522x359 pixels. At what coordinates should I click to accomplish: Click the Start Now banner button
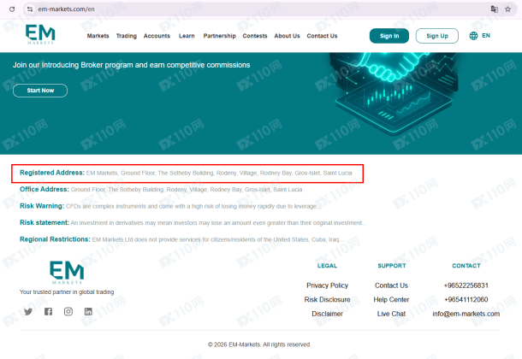[x=40, y=91]
